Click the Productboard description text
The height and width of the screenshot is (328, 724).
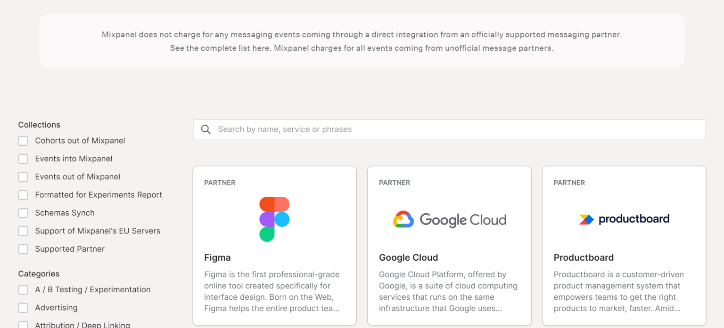pos(618,291)
